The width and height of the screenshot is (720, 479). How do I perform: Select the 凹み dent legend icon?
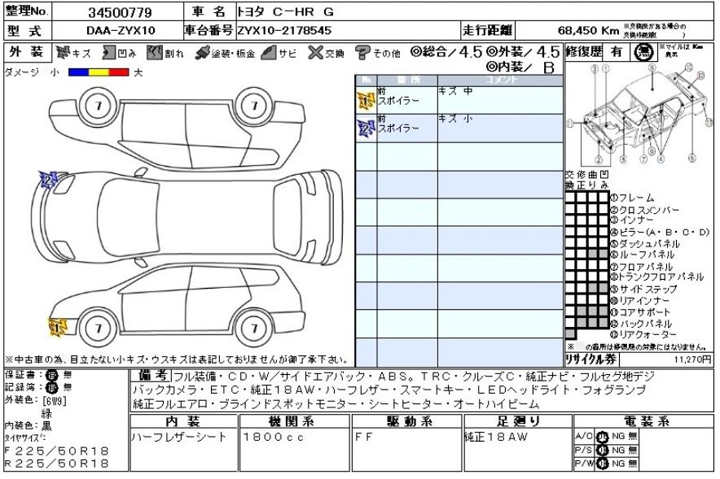click(108, 54)
